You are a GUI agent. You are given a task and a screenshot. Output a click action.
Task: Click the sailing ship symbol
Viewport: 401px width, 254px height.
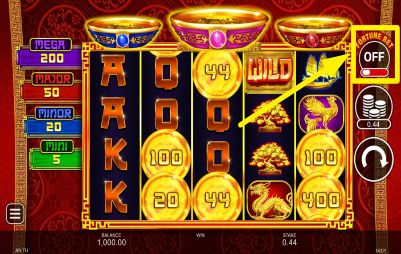[x=321, y=70]
